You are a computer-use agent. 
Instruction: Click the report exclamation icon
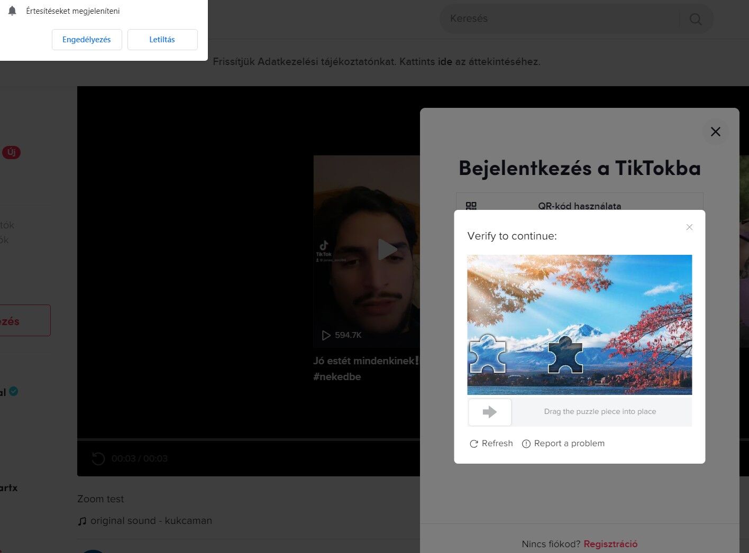click(526, 444)
